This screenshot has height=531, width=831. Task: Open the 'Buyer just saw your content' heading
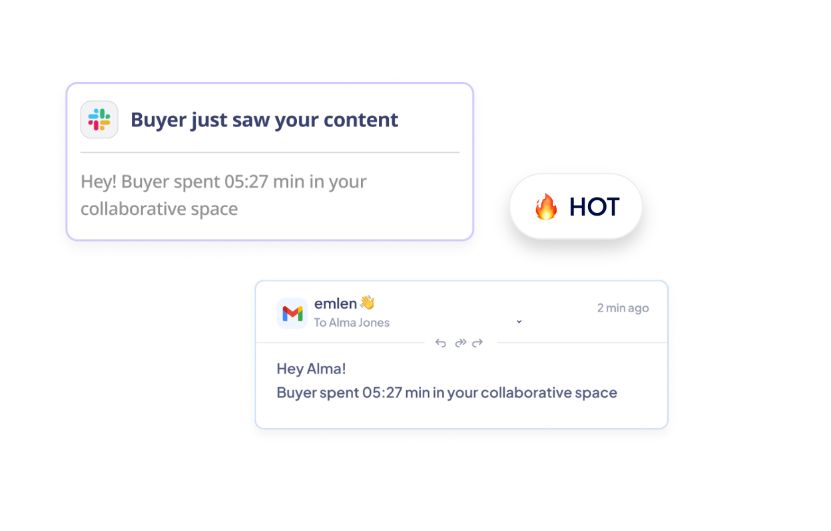point(264,120)
